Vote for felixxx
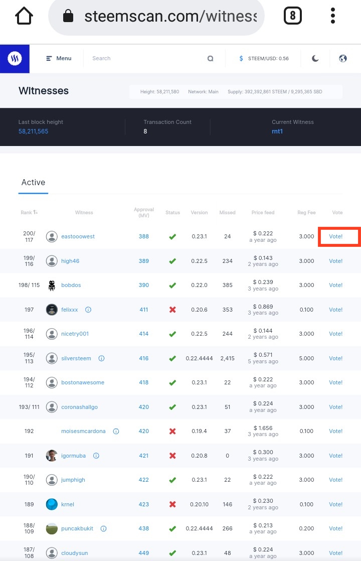Viewport: 361px width, 561px height. 335,310
